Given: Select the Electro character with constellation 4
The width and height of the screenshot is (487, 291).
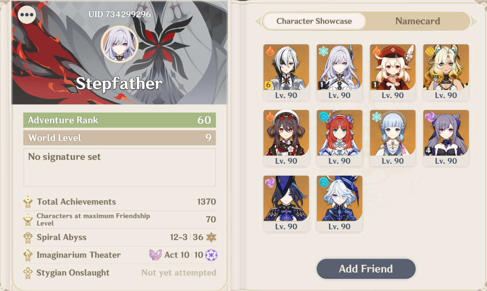Looking at the screenshot, I should 445,138.
